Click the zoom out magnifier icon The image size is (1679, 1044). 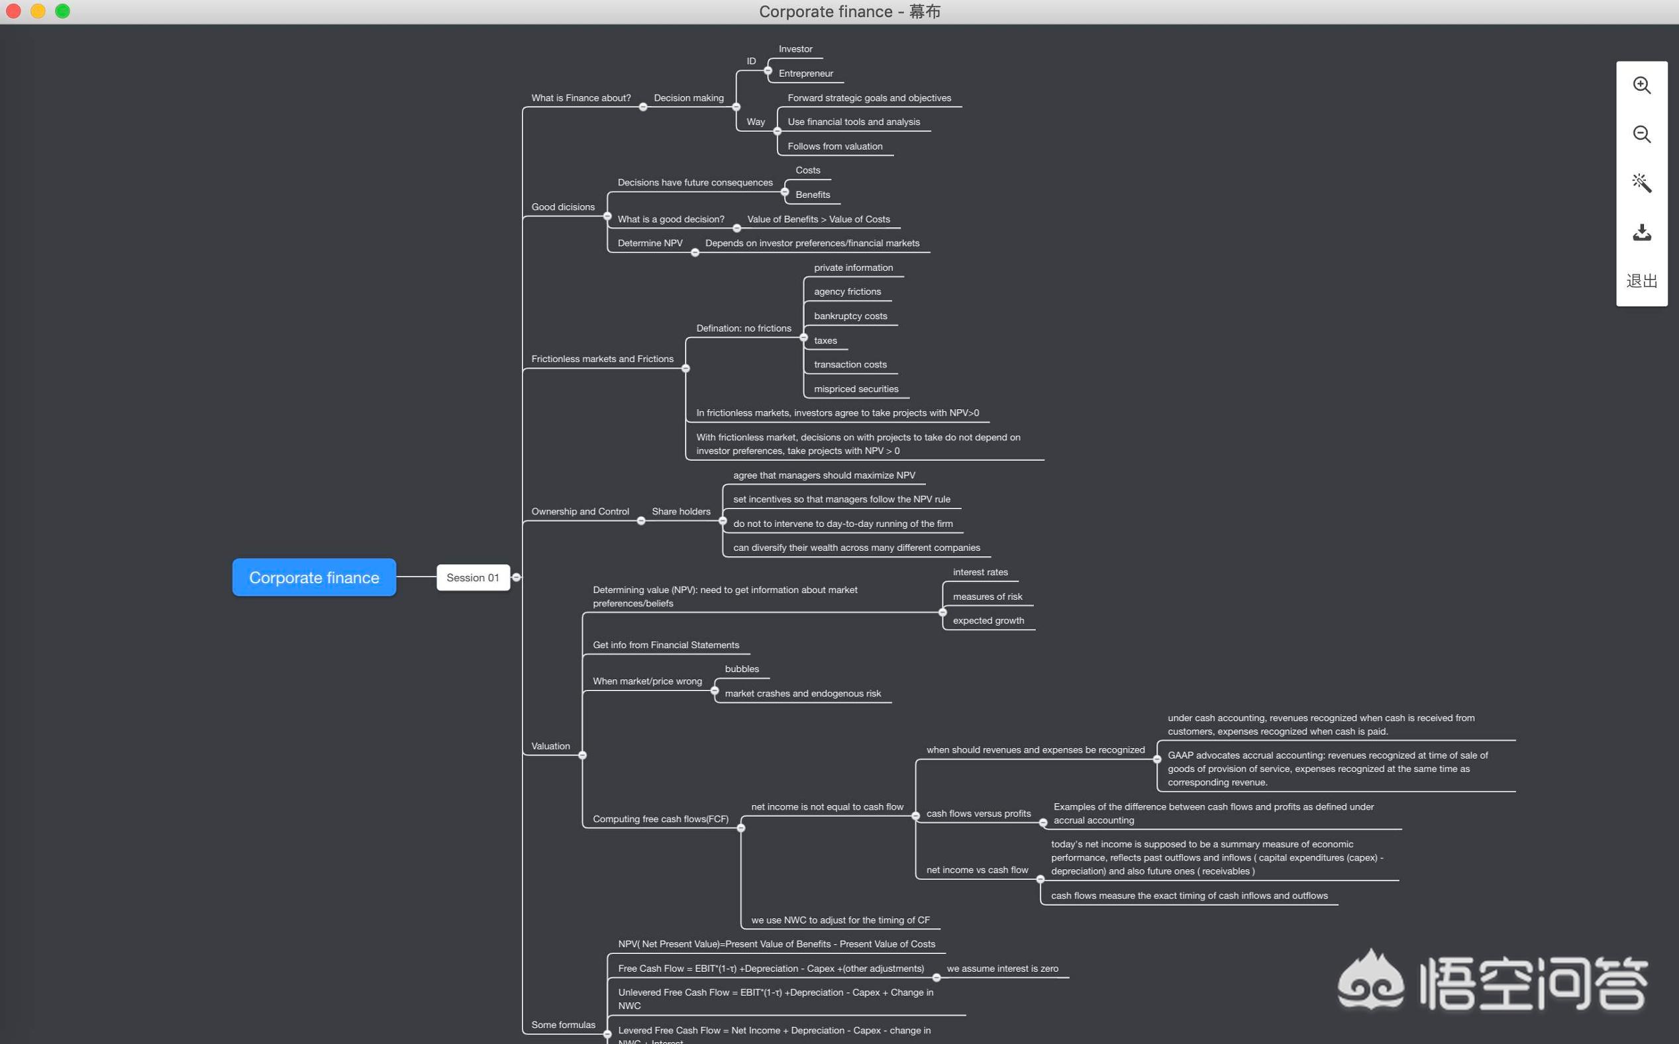pyautogui.click(x=1641, y=134)
